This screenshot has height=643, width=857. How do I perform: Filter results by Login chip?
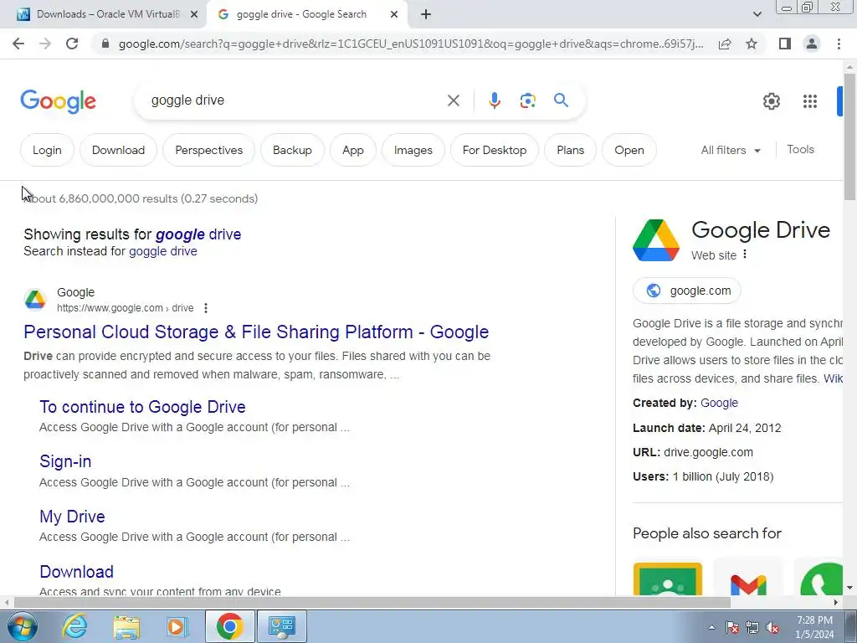(47, 150)
